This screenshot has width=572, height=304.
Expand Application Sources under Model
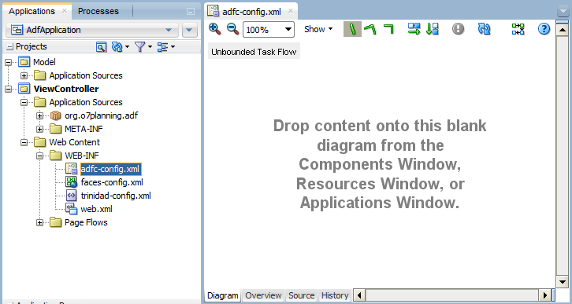[x=24, y=75]
